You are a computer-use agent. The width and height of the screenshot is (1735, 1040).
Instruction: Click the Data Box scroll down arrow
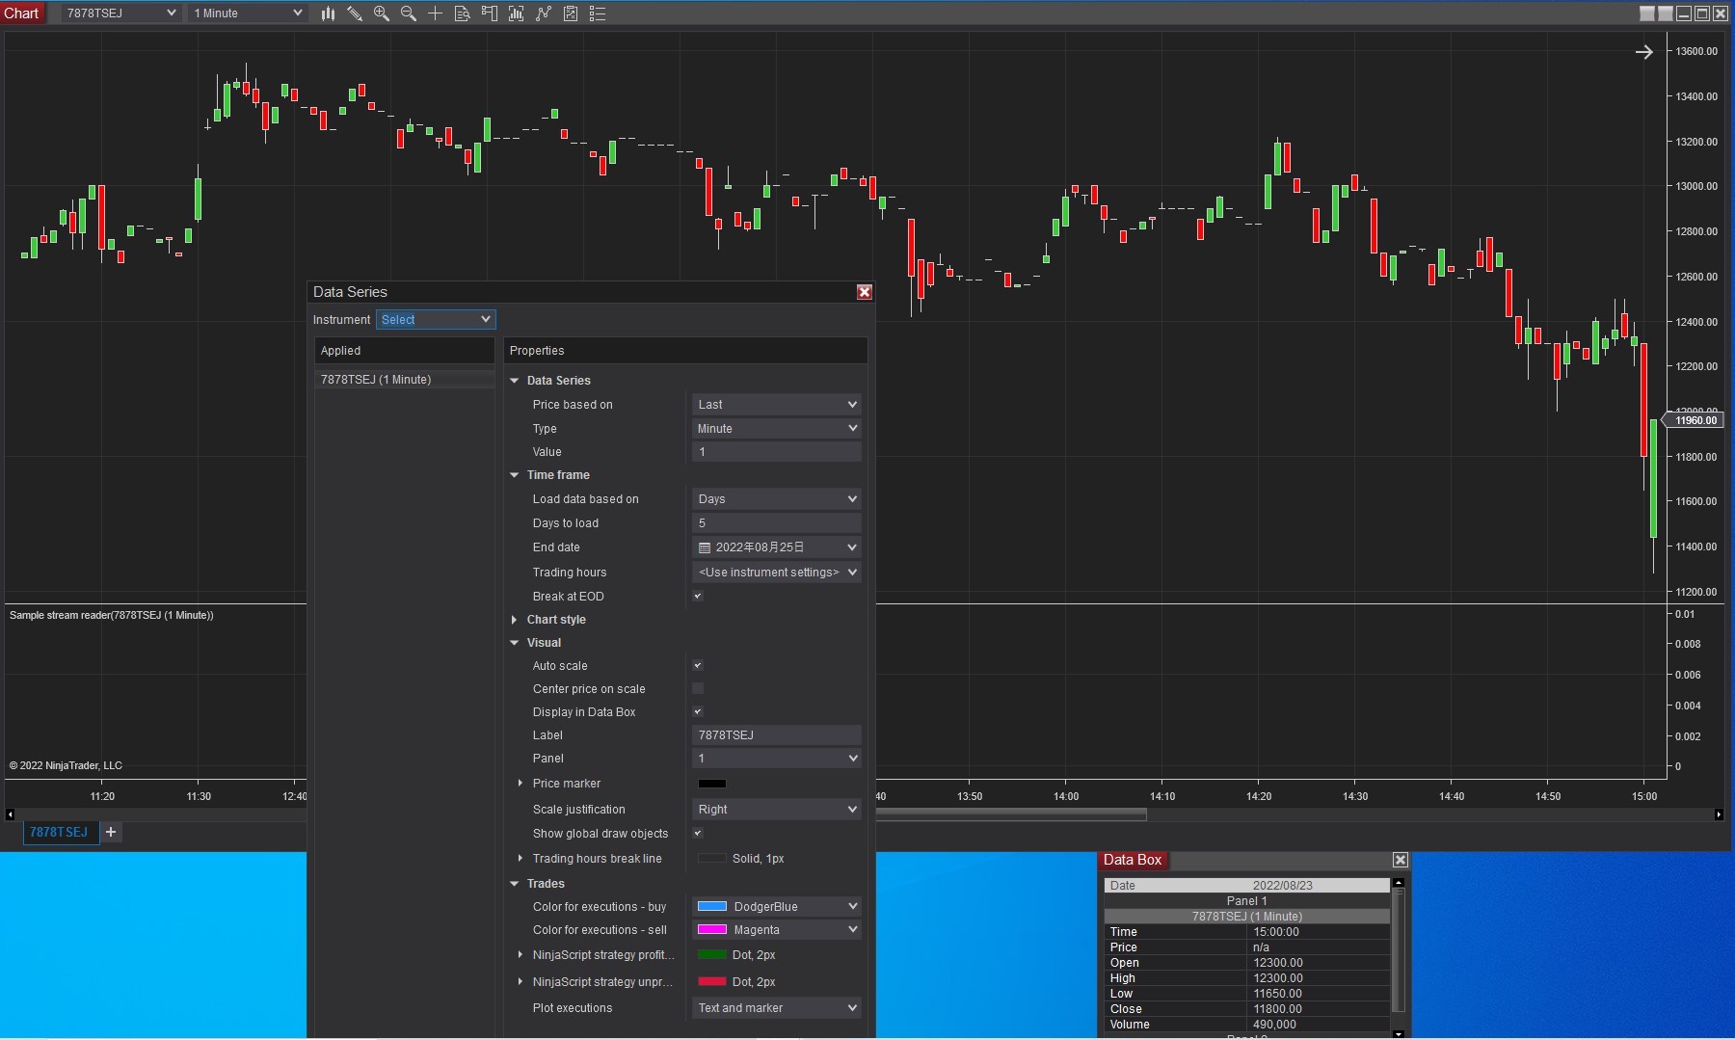(1399, 1033)
